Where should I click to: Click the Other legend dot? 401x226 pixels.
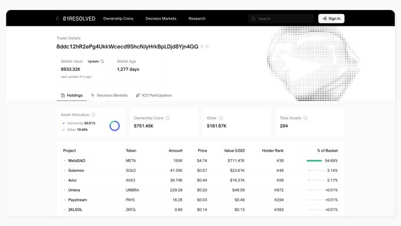point(64,130)
